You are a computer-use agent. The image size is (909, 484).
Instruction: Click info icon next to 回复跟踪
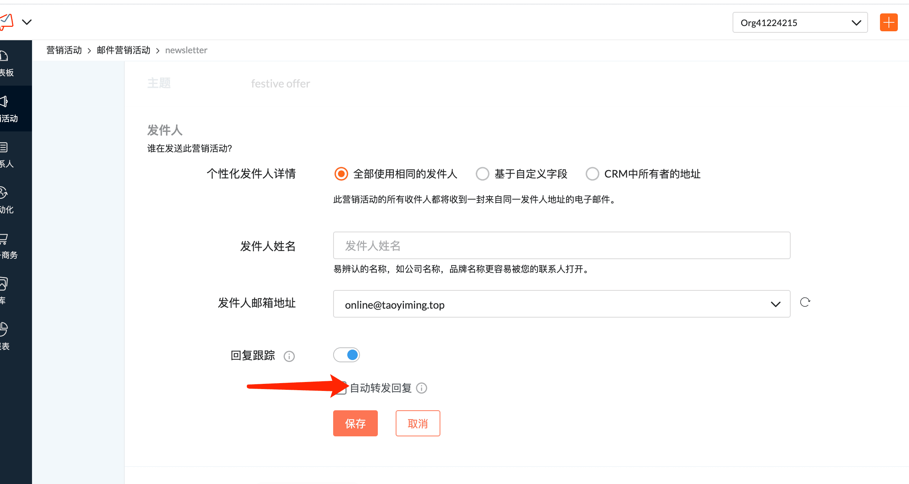coord(289,356)
